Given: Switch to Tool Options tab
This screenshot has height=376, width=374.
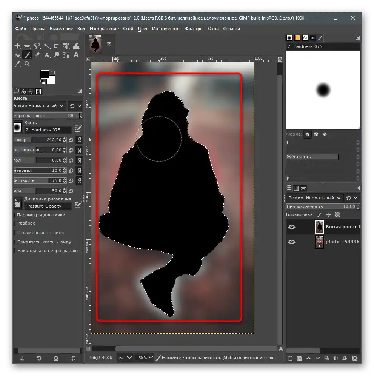Looking at the screenshot, I should click(16, 91).
